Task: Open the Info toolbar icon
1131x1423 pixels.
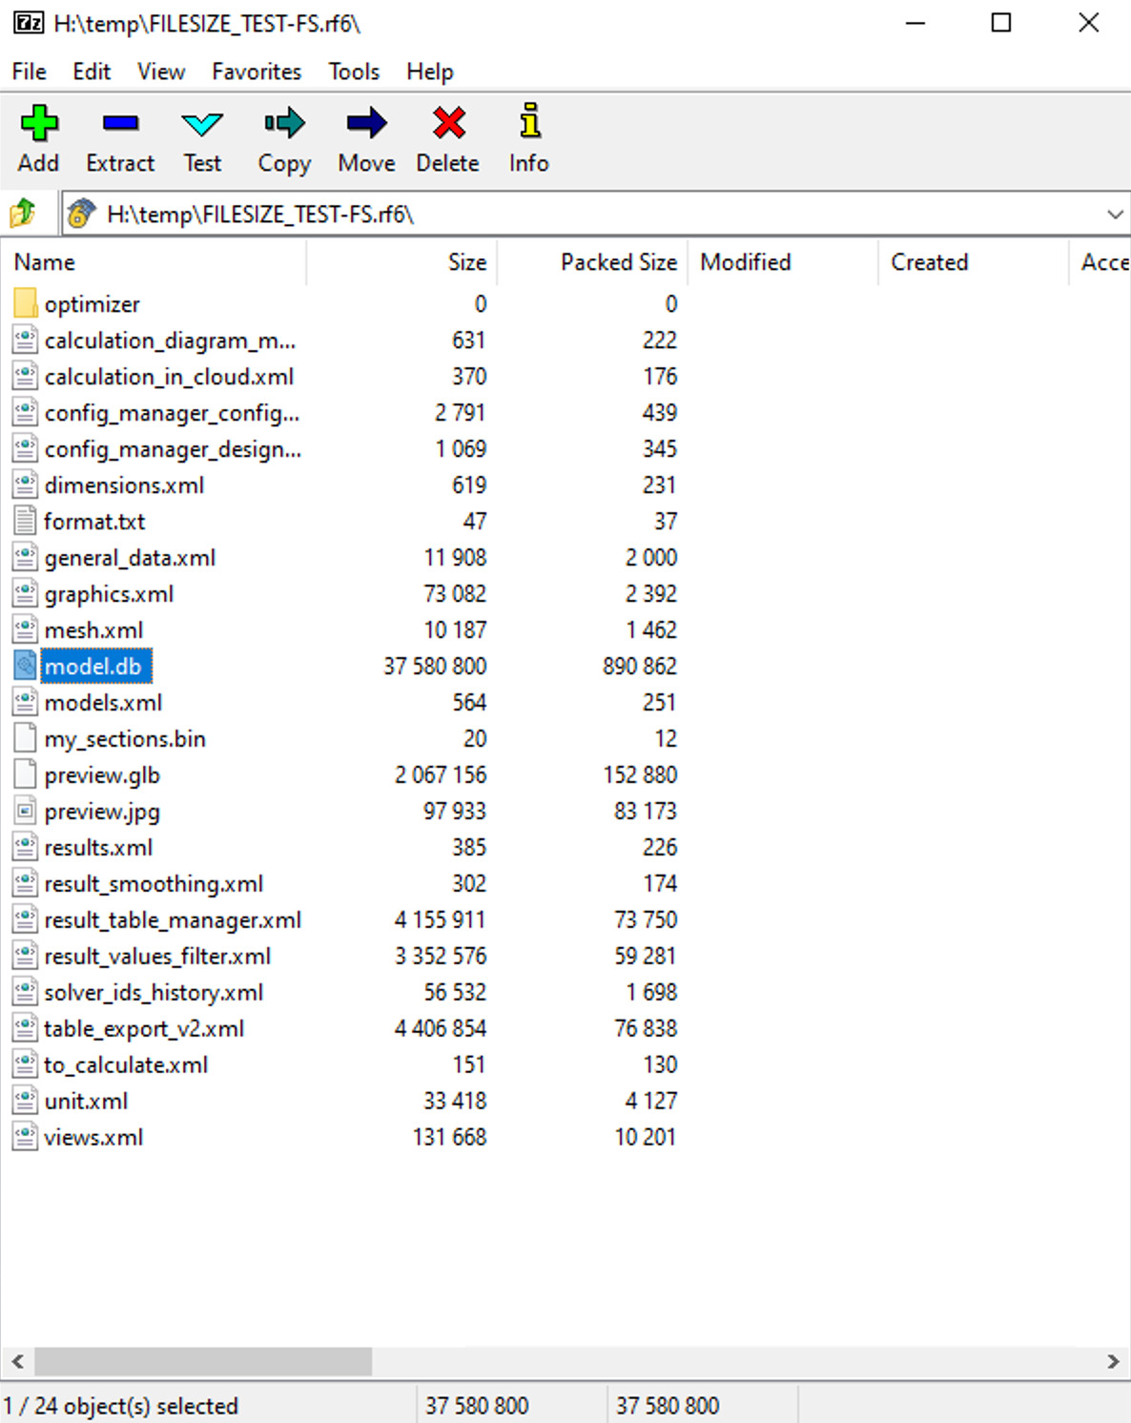Action: click(x=529, y=124)
